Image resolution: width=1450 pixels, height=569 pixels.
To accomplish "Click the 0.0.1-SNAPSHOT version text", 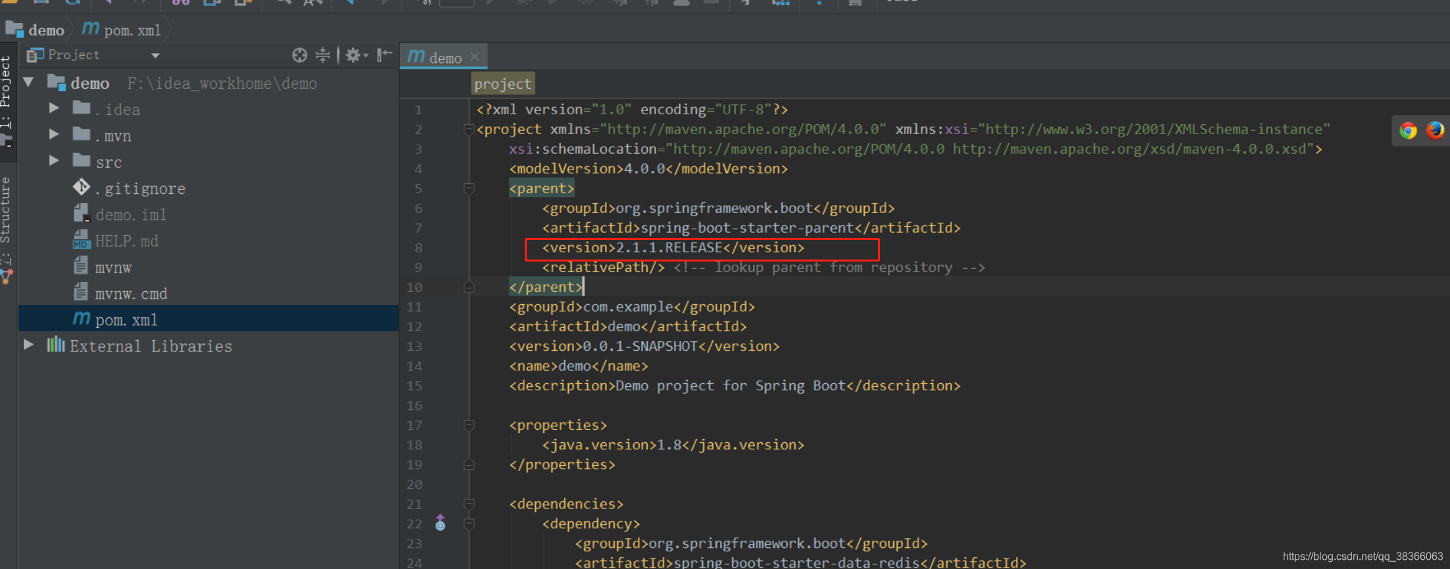I will [640, 346].
